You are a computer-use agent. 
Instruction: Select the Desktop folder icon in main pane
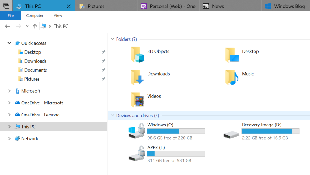click(232, 55)
